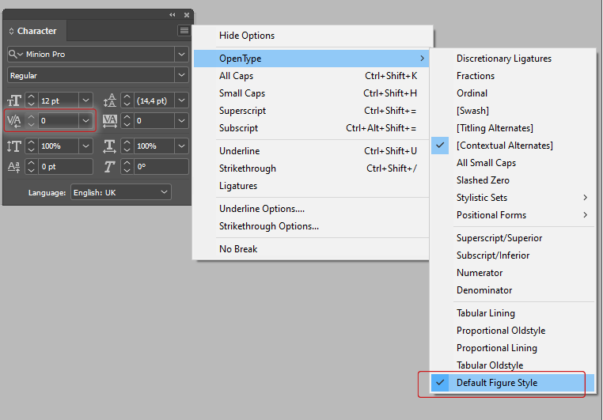Screen dimensions: 603x420
Task: Select Underline Options menu entry
Action: 261,209
